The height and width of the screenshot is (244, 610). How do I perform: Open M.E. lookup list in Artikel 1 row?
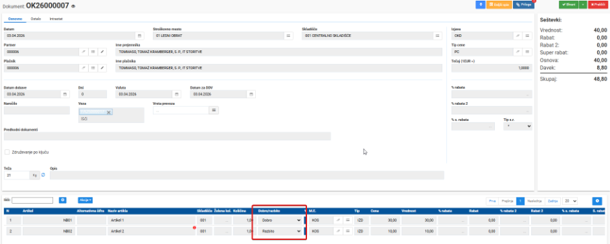pyautogui.click(x=347, y=220)
